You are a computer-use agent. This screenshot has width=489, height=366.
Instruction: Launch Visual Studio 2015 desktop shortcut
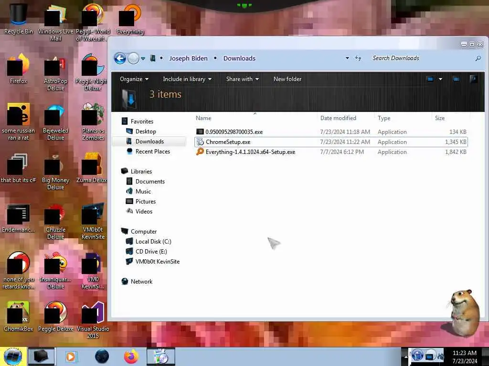pos(93,320)
